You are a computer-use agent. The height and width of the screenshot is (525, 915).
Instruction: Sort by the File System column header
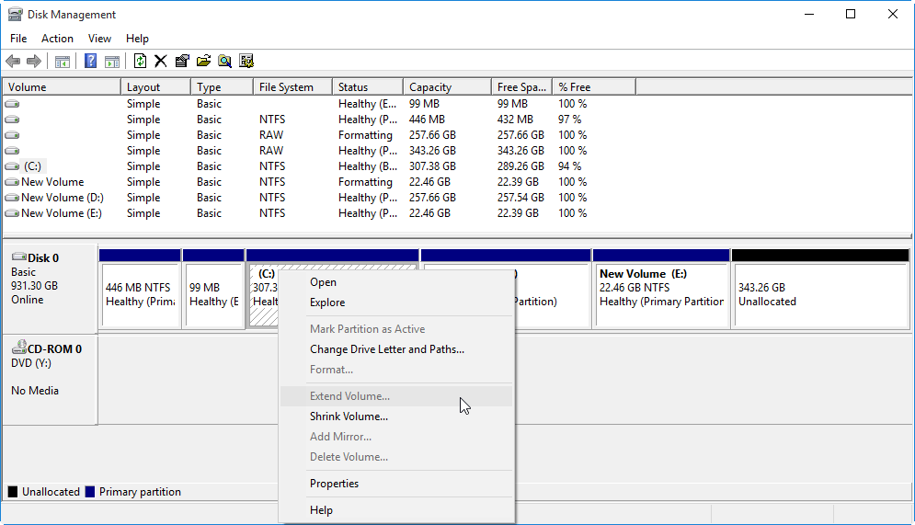[x=293, y=87]
